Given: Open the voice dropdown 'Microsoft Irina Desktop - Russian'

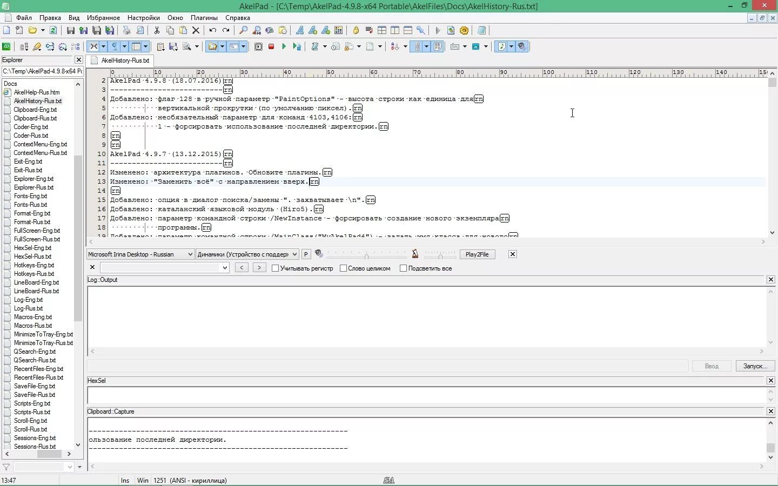Looking at the screenshot, I should [140, 254].
